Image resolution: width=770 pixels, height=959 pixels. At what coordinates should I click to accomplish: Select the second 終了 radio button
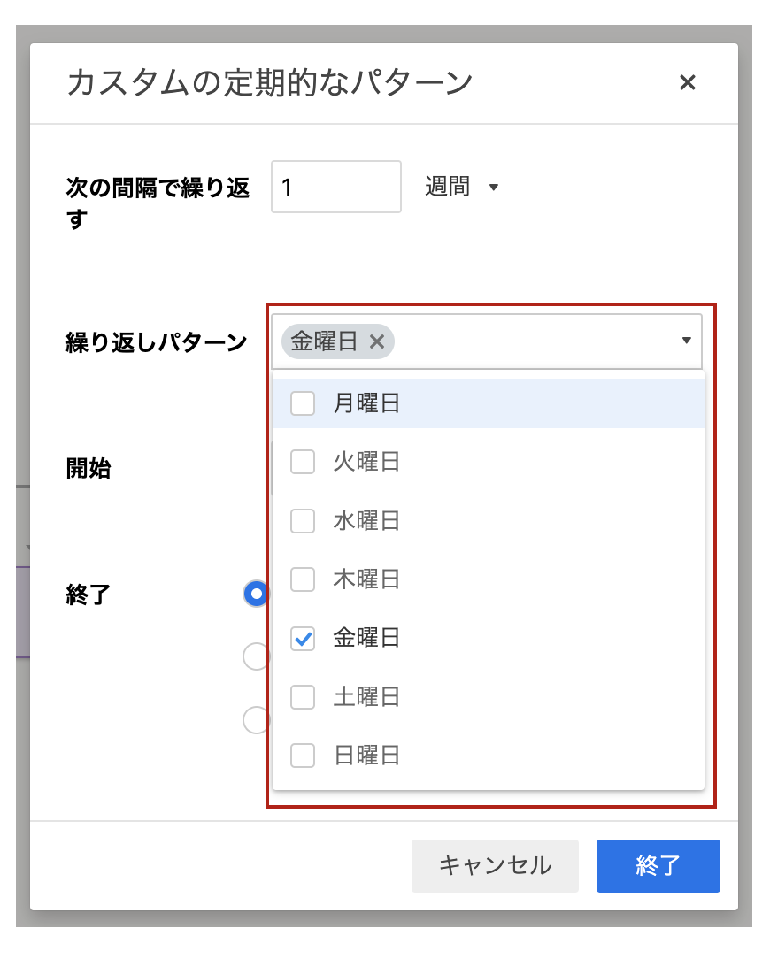pos(256,656)
